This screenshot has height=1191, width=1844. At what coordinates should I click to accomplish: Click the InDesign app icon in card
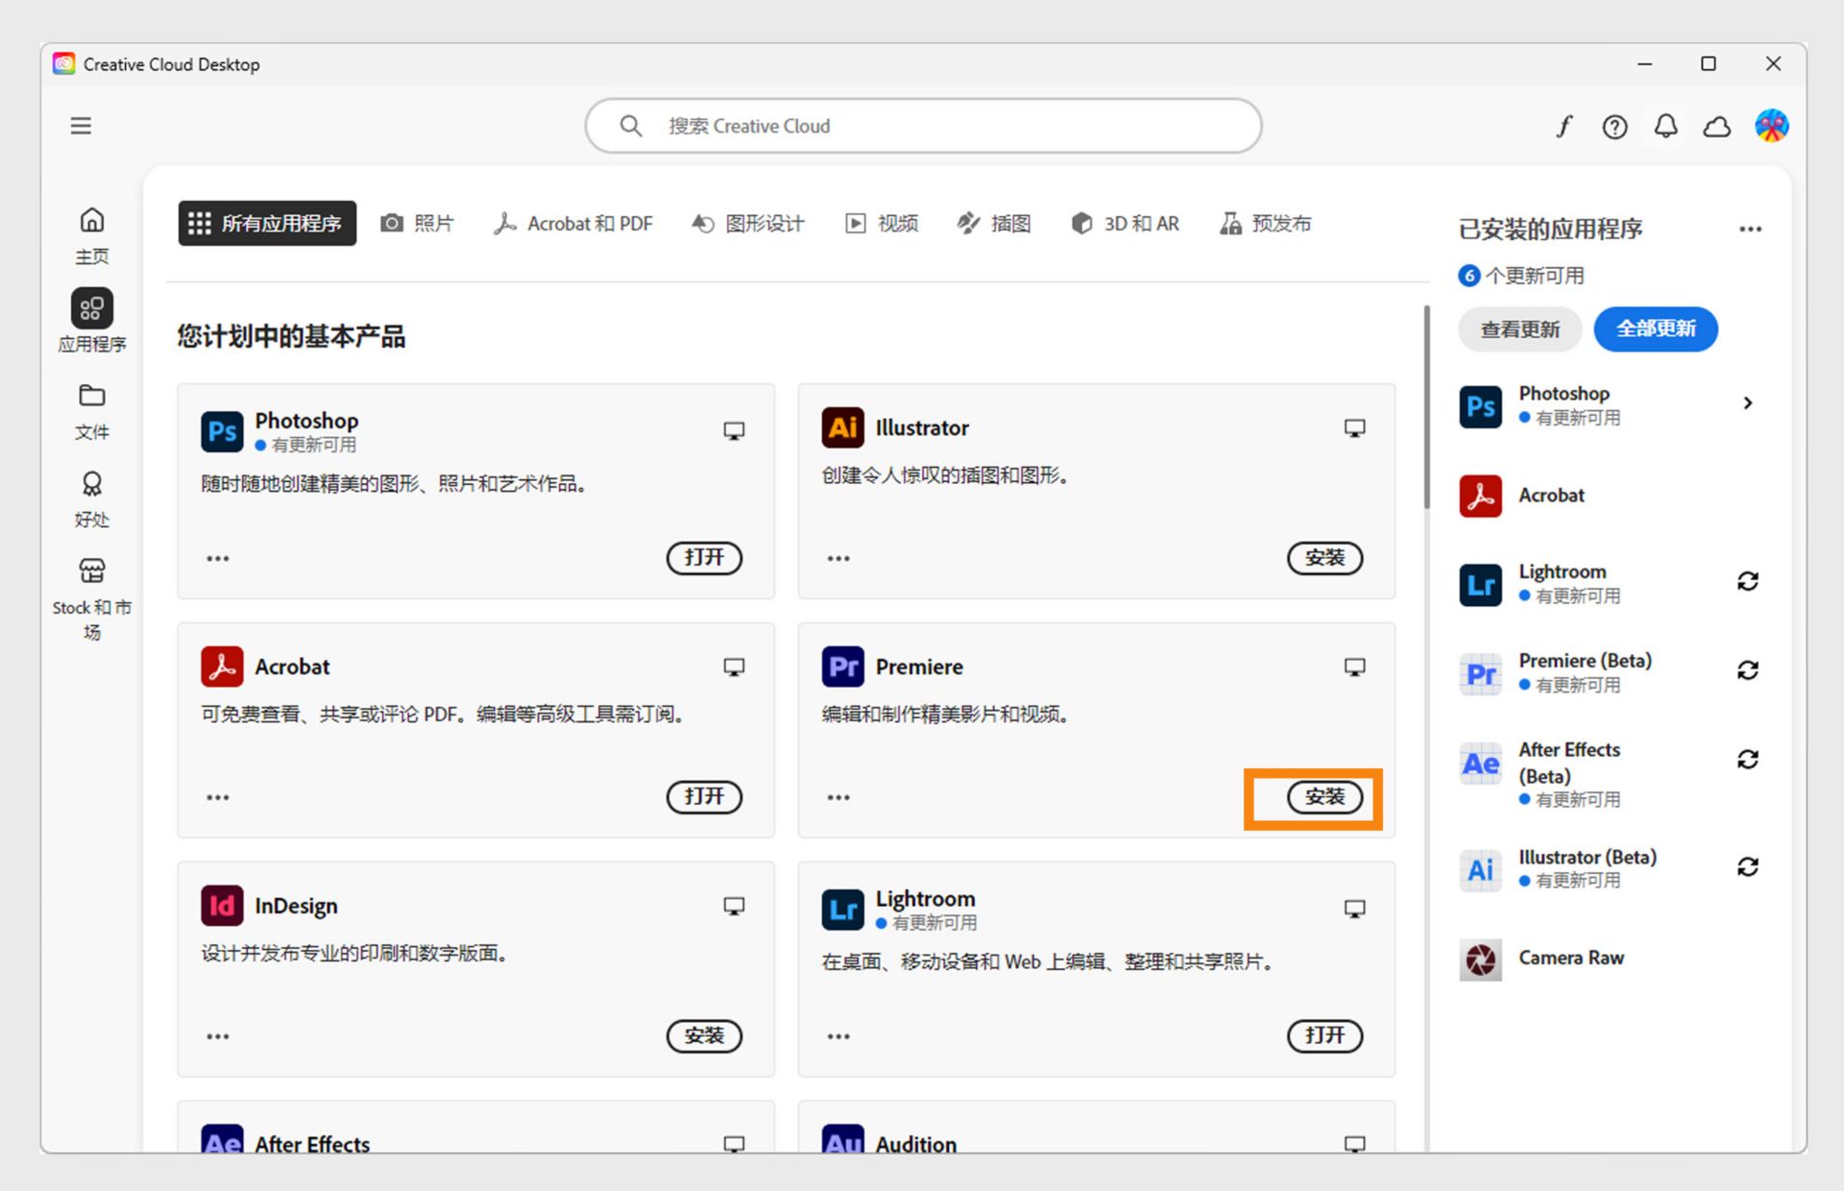(x=222, y=906)
